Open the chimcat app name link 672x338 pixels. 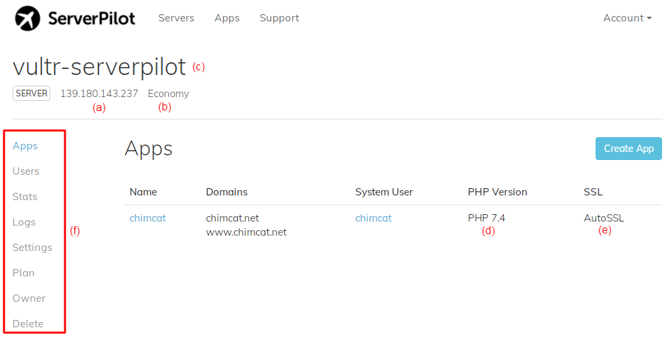pyautogui.click(x=147, y=218)
